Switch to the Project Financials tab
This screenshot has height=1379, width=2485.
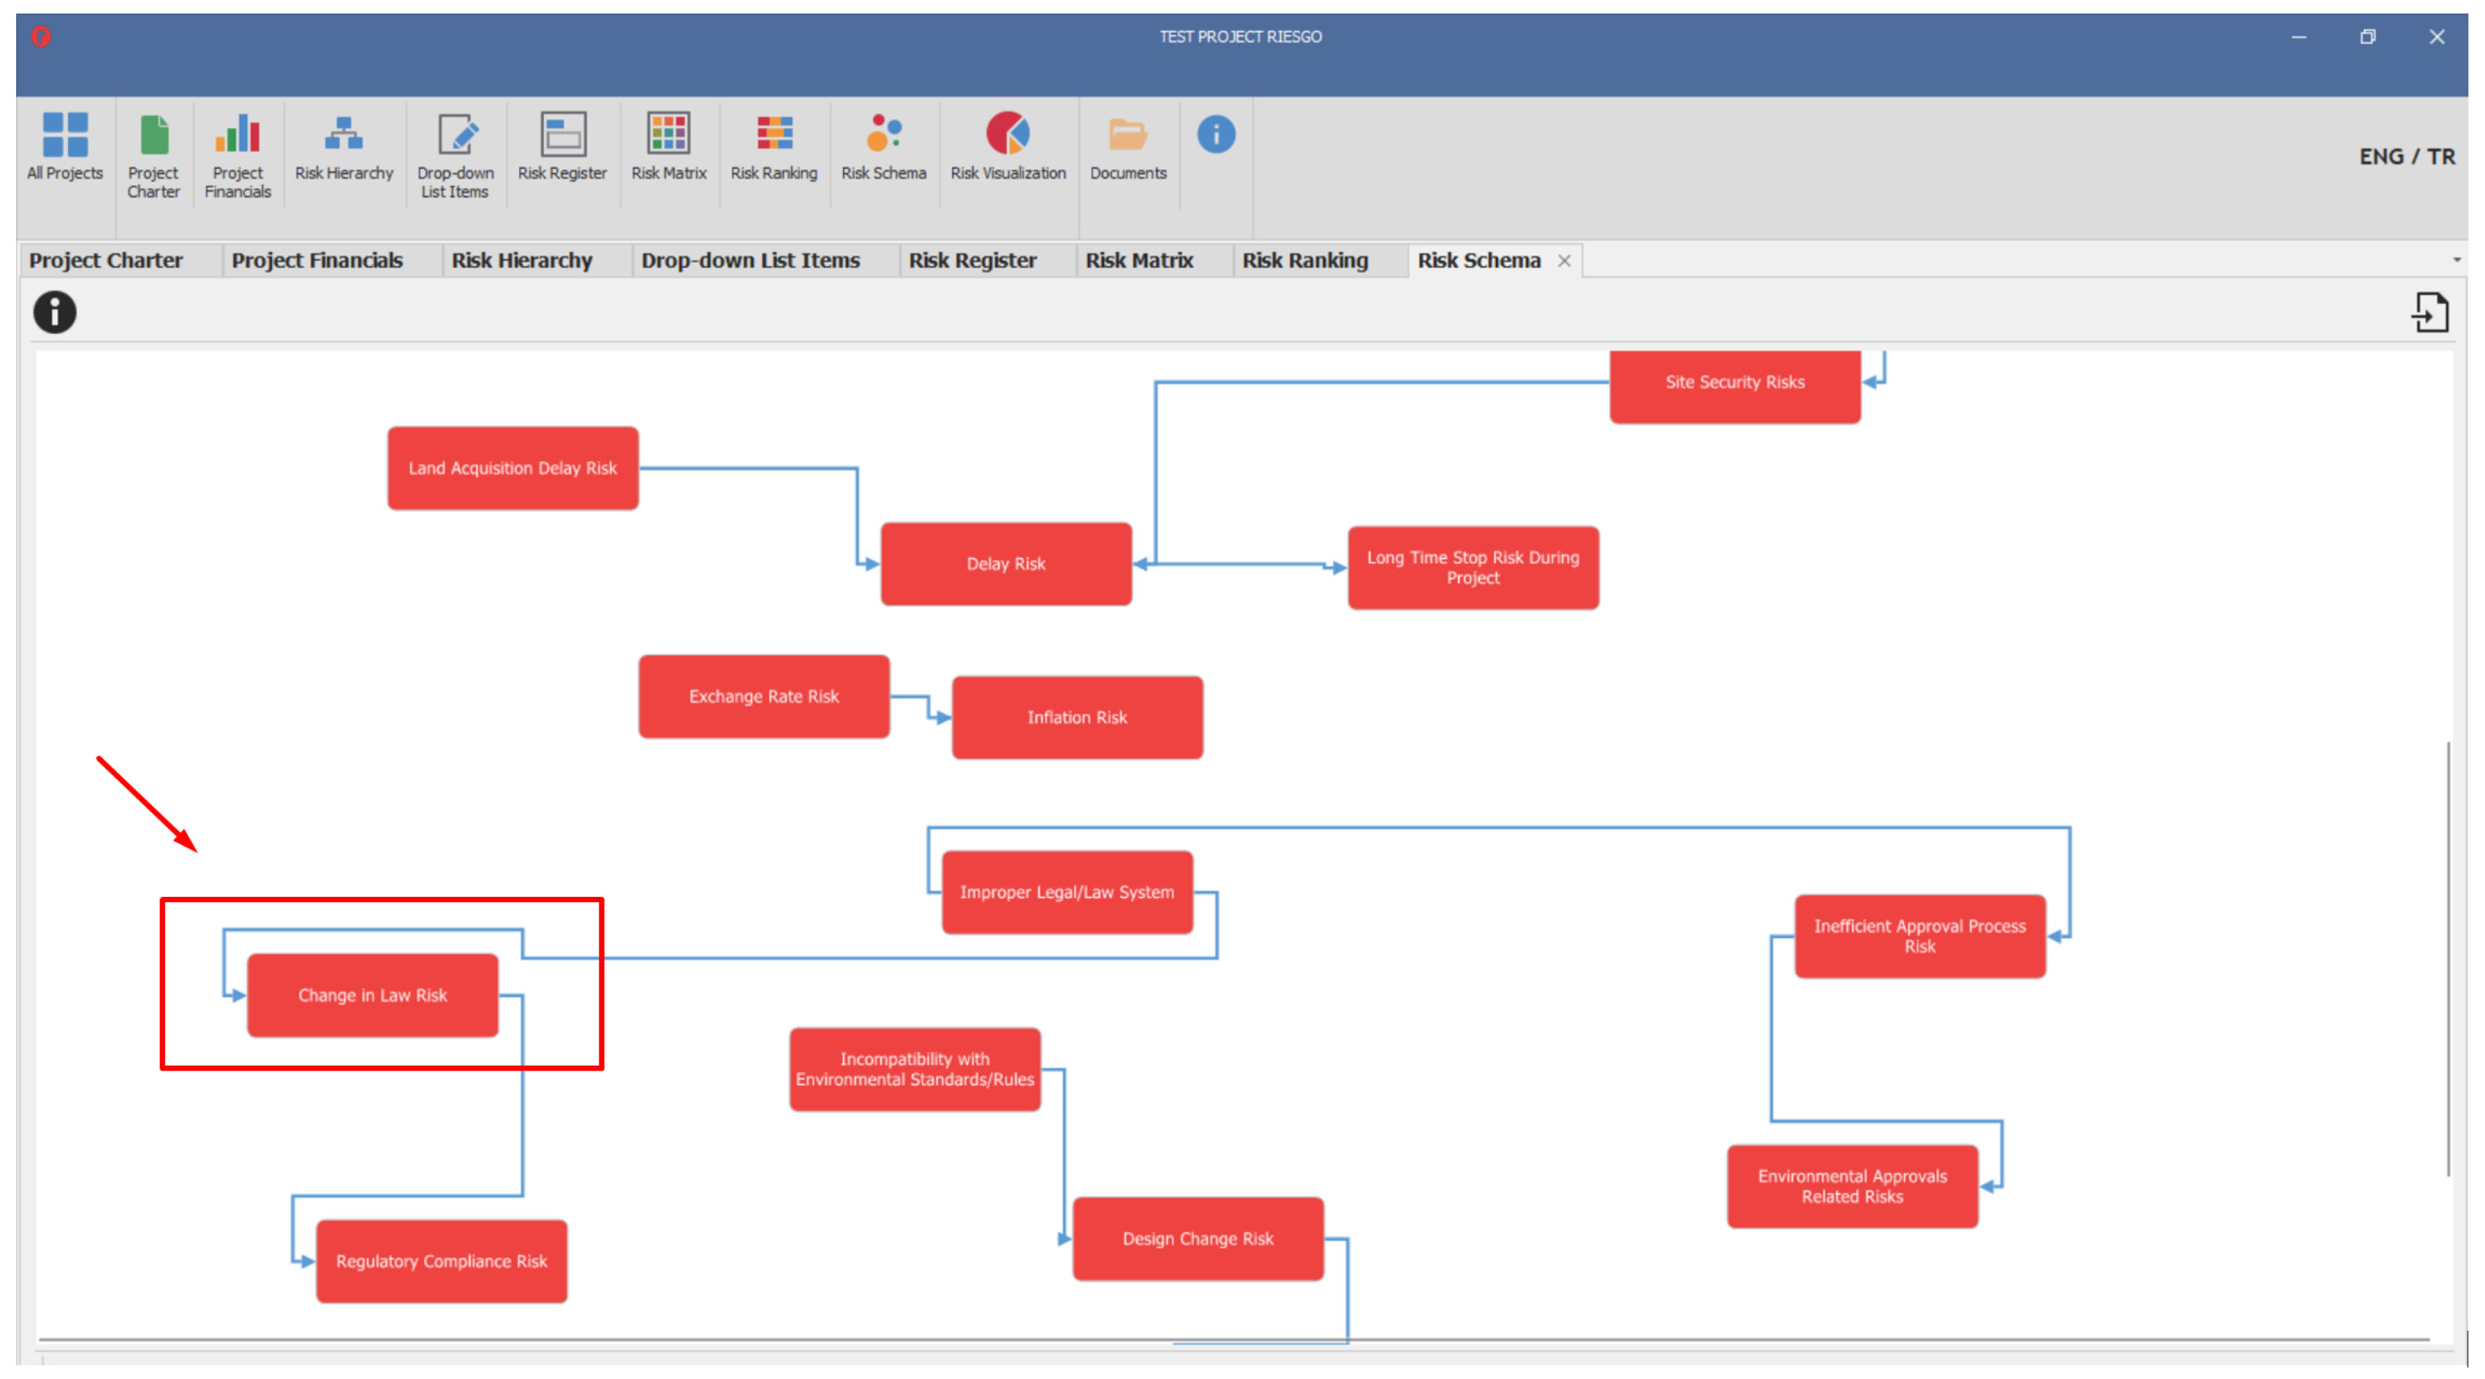316,261
